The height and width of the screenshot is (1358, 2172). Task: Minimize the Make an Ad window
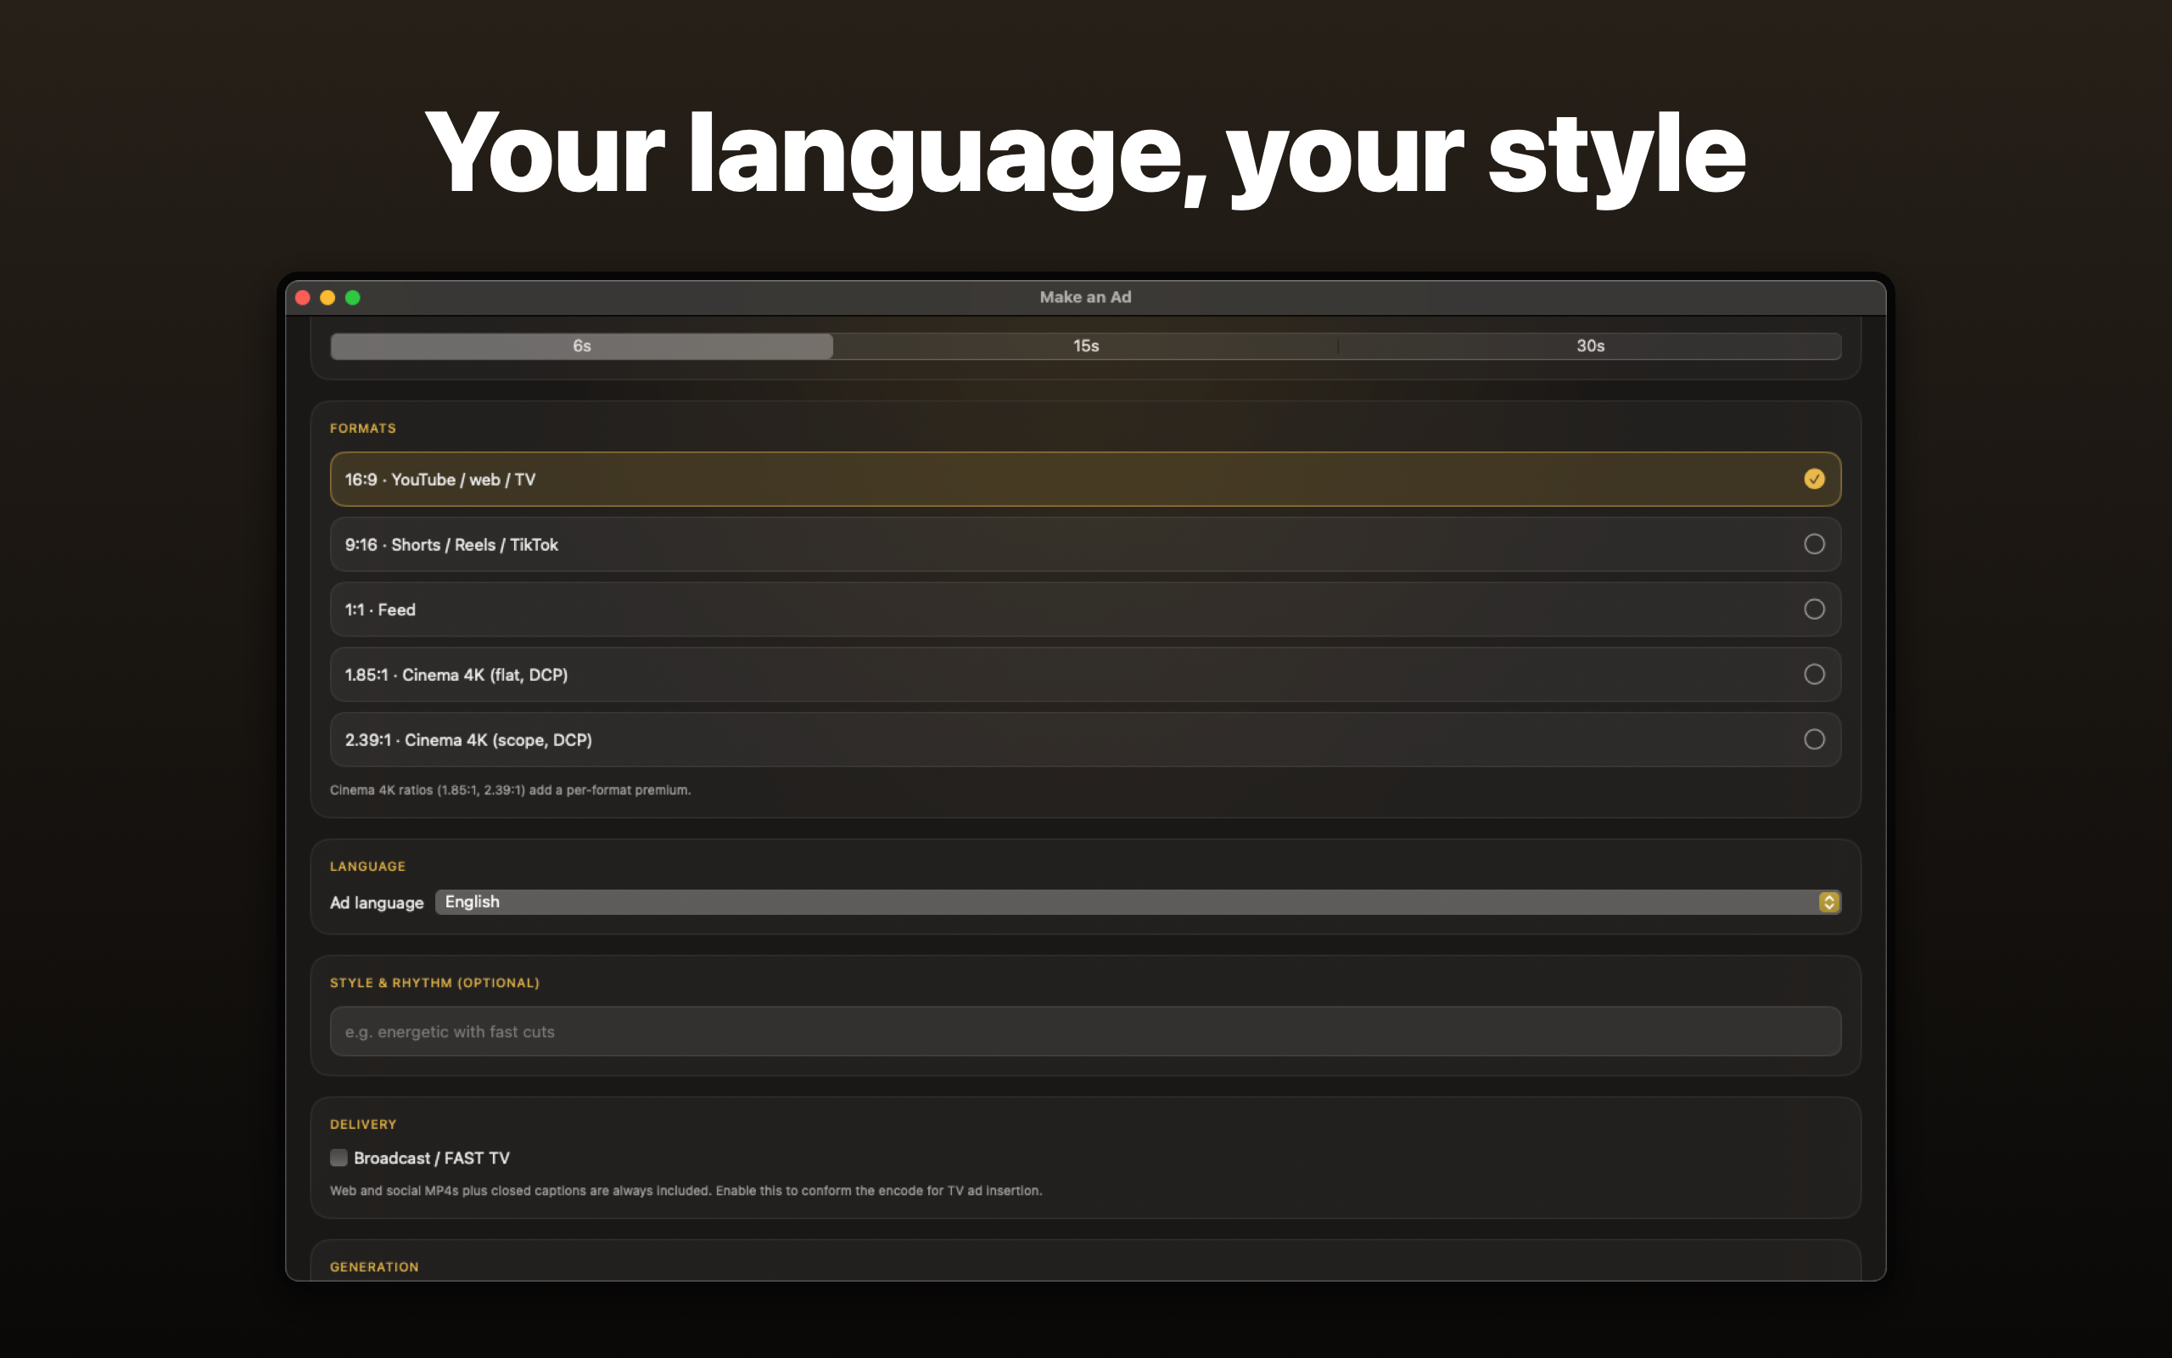coord(327,297)
